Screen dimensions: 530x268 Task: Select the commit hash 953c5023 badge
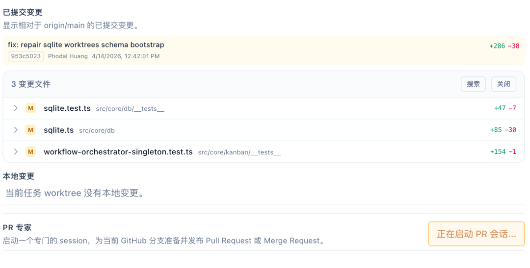click(x=26, y=56)
